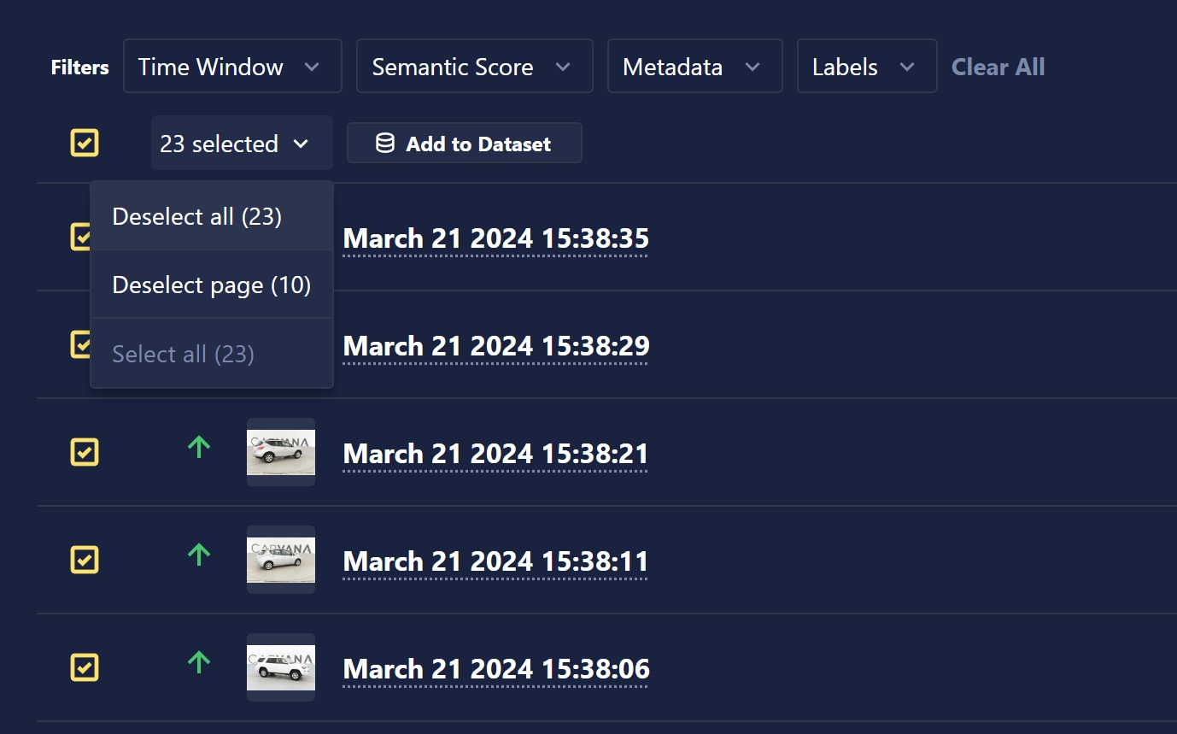1177x734 pixels.
Task: Uncheck the 15:38:06 row checkbox
Action: (85, 667)
